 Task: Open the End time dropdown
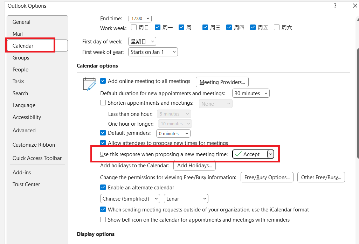tap(140, 18)
